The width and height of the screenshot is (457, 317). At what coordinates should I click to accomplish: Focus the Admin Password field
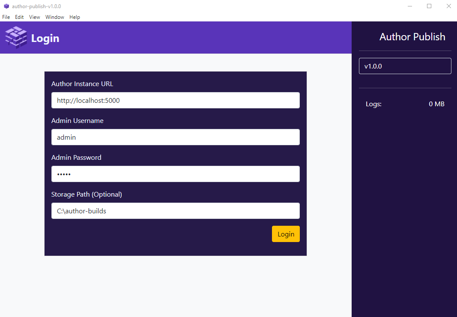[175, 174]
